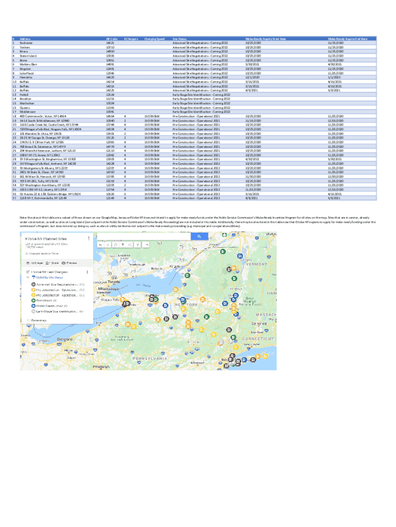Collapse the Styled by Site Status chevron
396x527 pixels.
click(x=27, y=277)
